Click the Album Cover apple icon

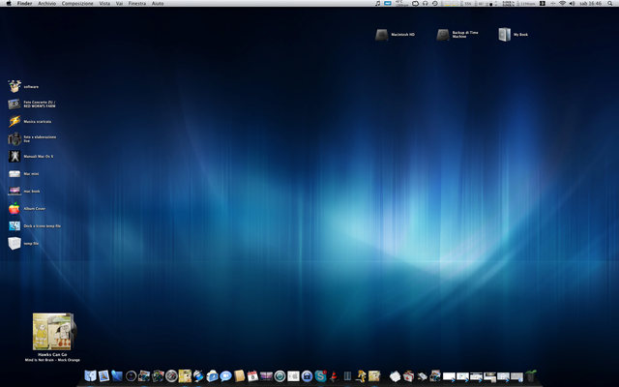click(x=15, y=208)
